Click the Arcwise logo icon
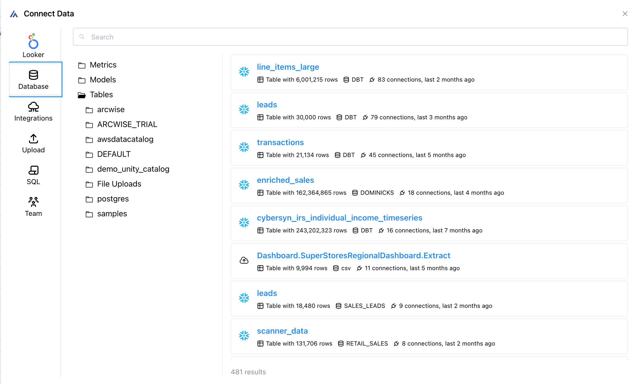Screen dimensions: 635x384 click(14, 14)
